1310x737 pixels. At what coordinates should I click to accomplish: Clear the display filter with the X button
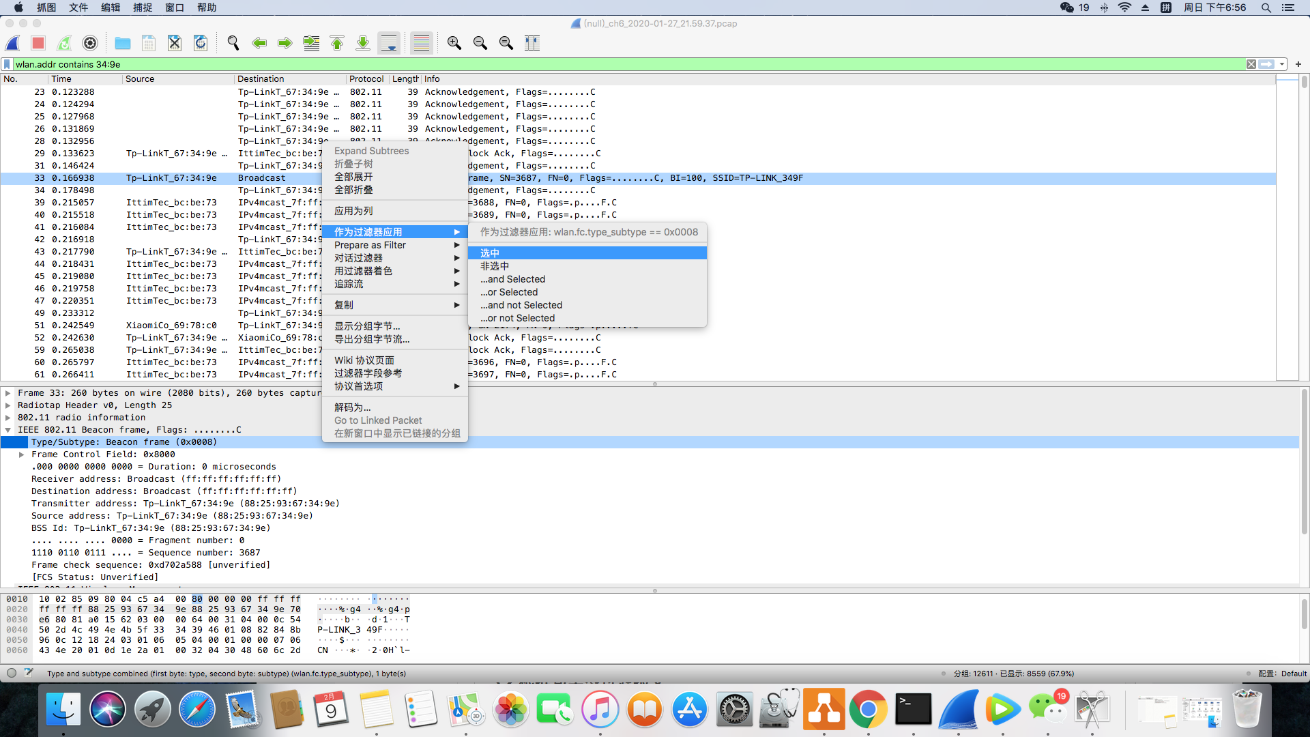coord(1251,64)
